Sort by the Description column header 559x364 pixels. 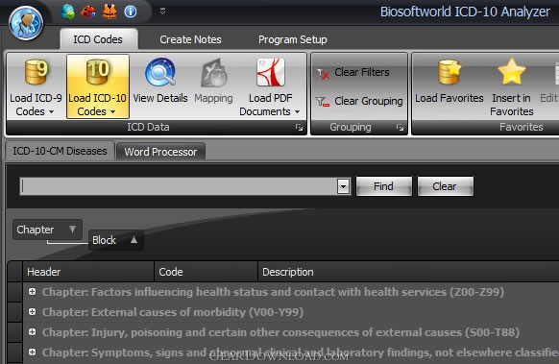tap(408, 272)
